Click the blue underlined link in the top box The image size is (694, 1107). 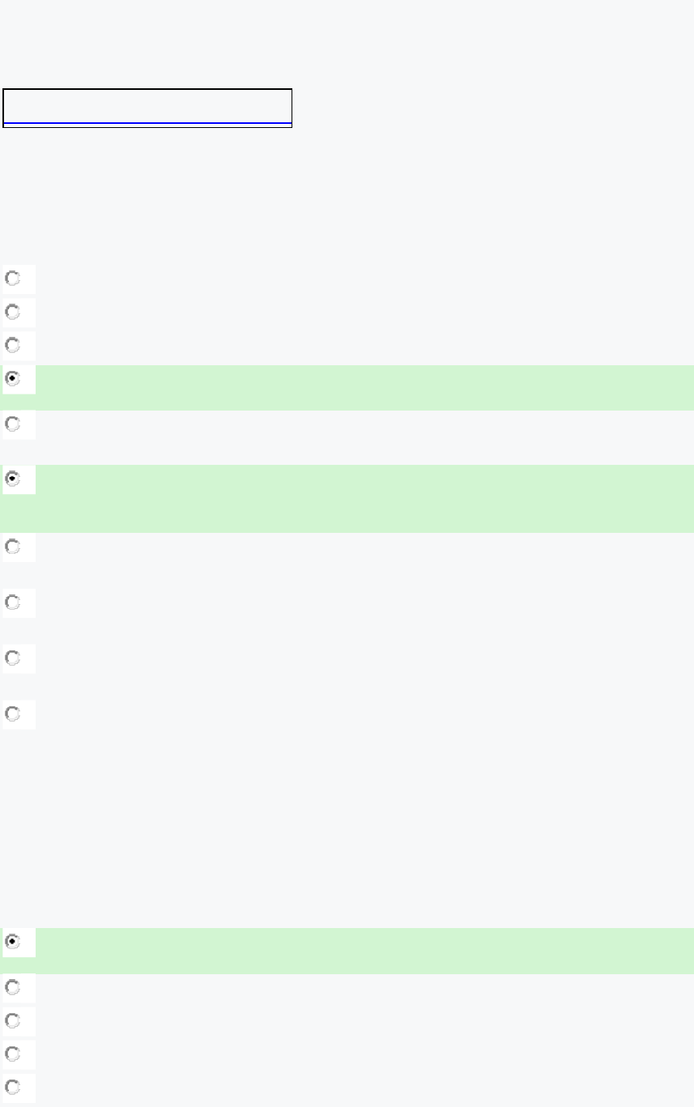click(x=147, y=122)
